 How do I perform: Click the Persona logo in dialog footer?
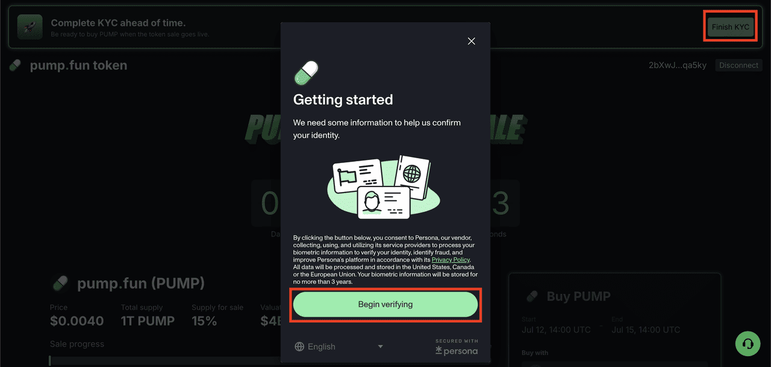[457, 348]
